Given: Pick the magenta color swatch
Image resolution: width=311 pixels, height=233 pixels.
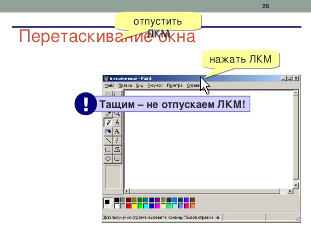Looking at the screenshot, I should (x=157, y=206).
